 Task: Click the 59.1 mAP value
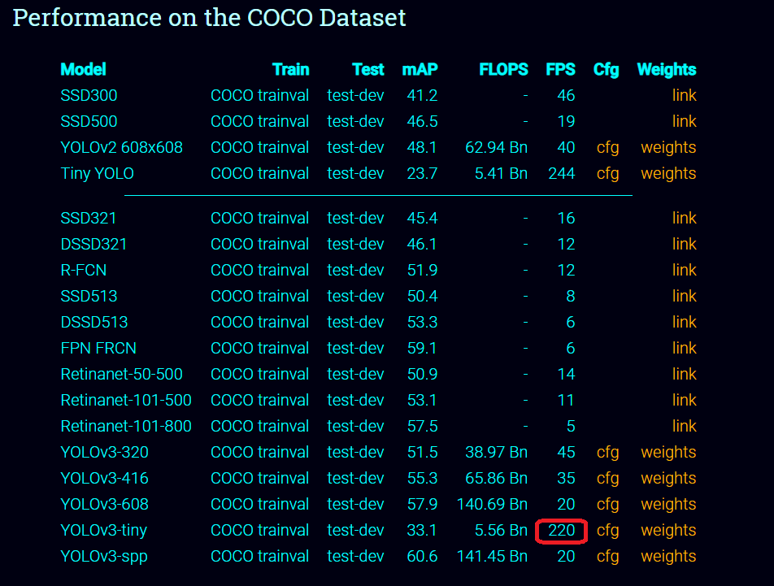[x=422, y=348]
